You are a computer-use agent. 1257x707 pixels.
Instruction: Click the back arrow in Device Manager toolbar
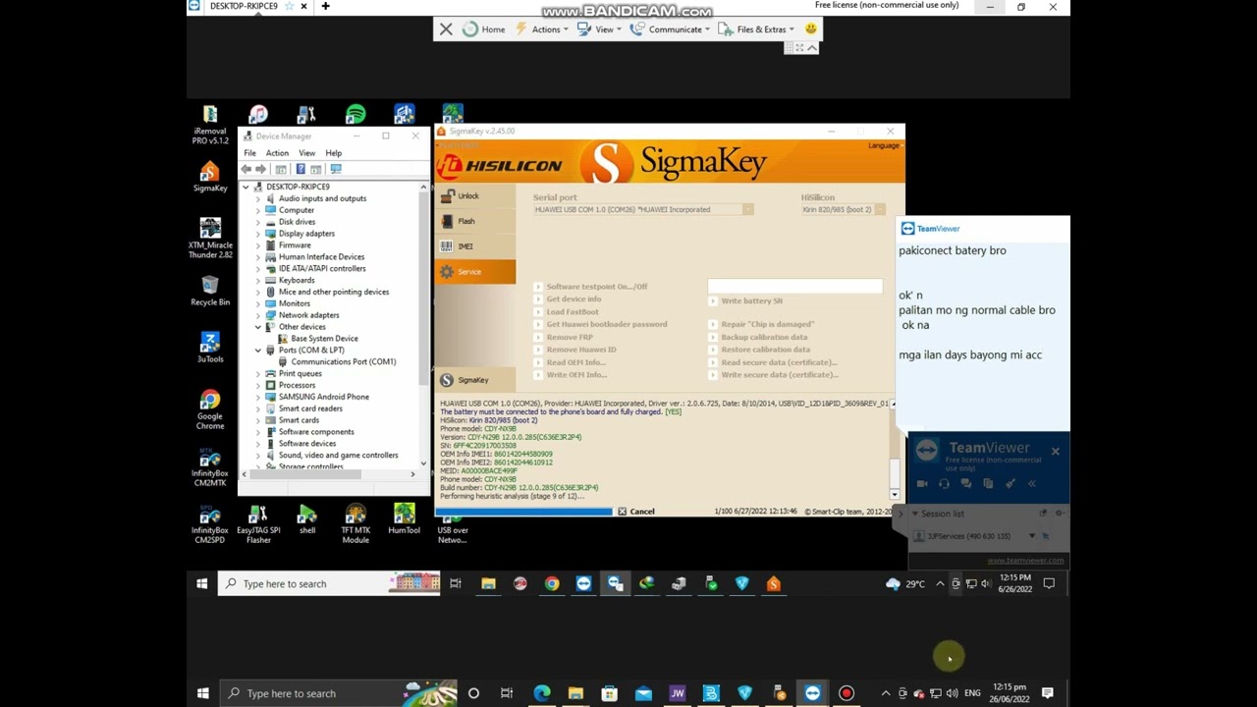[246, 169]
